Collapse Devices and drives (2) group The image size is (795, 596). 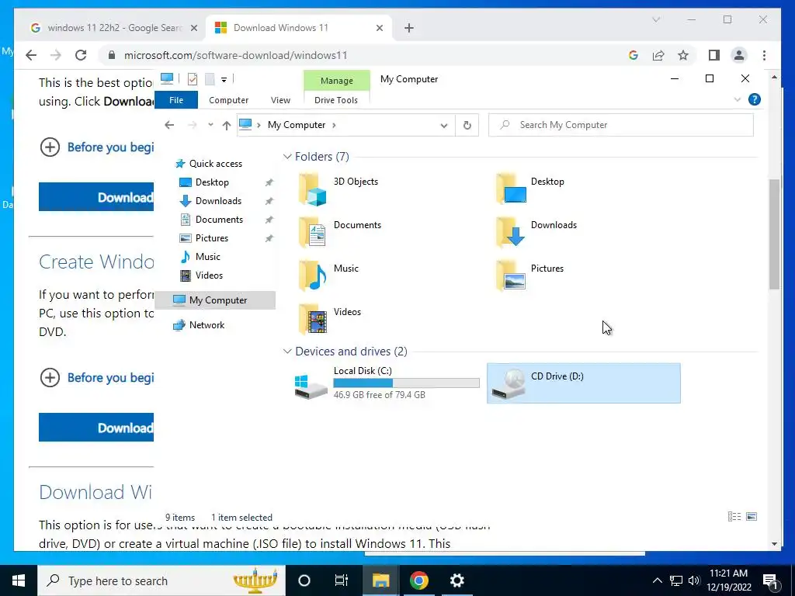pos(287,352)
